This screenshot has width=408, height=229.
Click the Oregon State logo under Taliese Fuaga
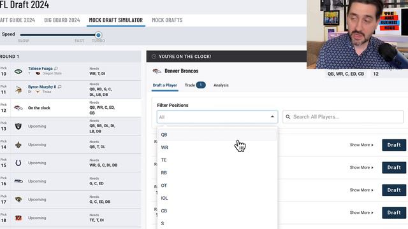click(x=38, y=74)
